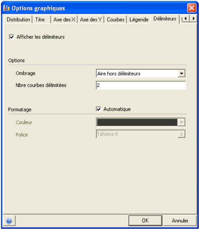Go to the Axe des X tab

coord(64,19)
